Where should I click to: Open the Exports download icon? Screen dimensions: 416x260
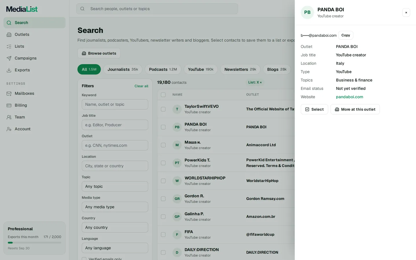[x=9, y=70]
